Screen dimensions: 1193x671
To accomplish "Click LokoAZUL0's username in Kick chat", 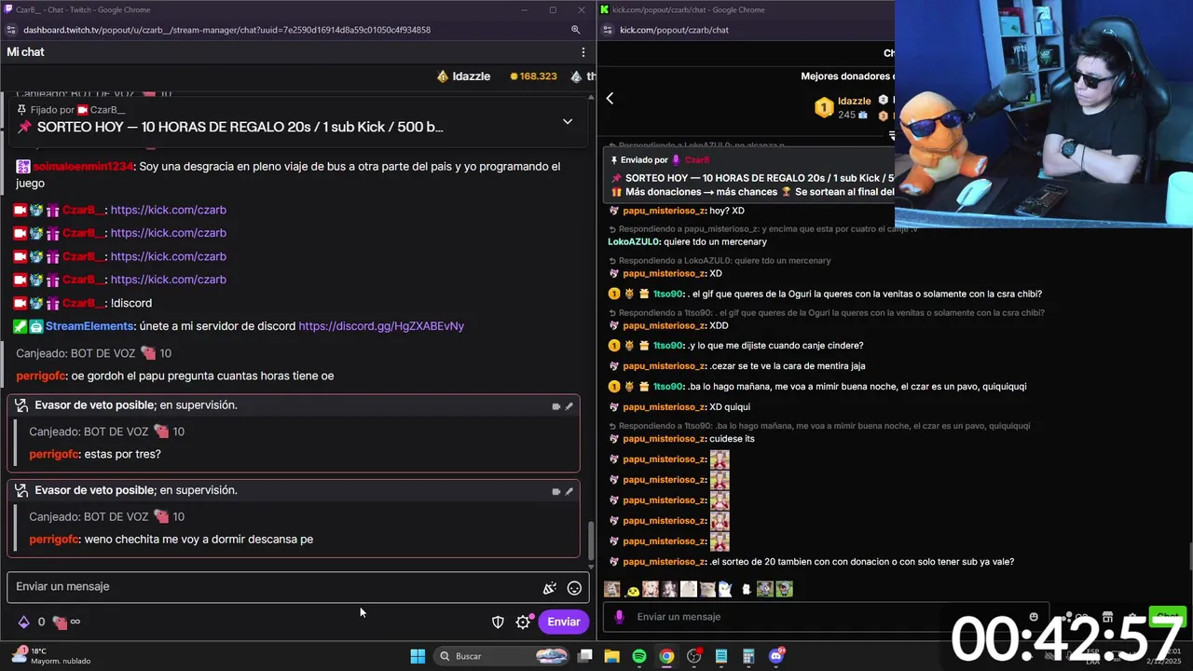I will pos(634,242).
